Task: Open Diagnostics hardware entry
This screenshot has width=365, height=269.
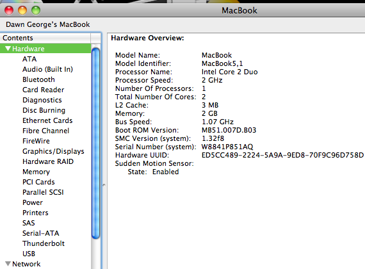Action: pos(42,100)
